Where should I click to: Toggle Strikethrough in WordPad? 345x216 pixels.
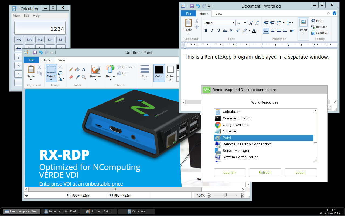click(225, 31)
